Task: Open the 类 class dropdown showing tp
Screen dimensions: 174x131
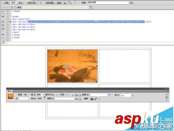Action: 132,95
